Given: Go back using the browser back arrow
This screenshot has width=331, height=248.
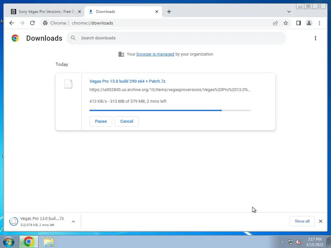Looking at the screenshot, I should 12,23.
